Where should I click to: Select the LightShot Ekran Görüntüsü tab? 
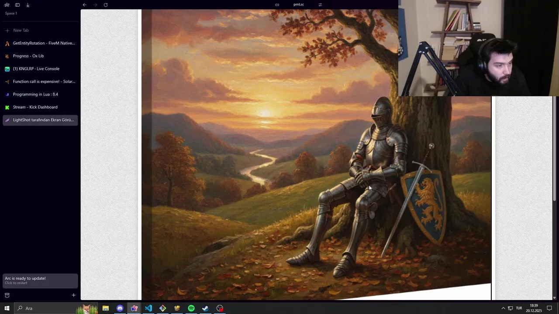[x=40, y=120]
